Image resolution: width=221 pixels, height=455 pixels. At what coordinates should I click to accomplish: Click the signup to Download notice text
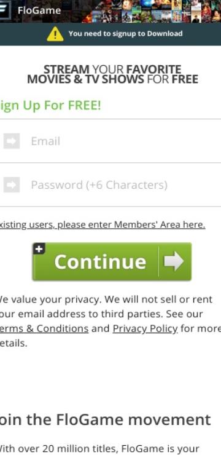click(126, 34)
